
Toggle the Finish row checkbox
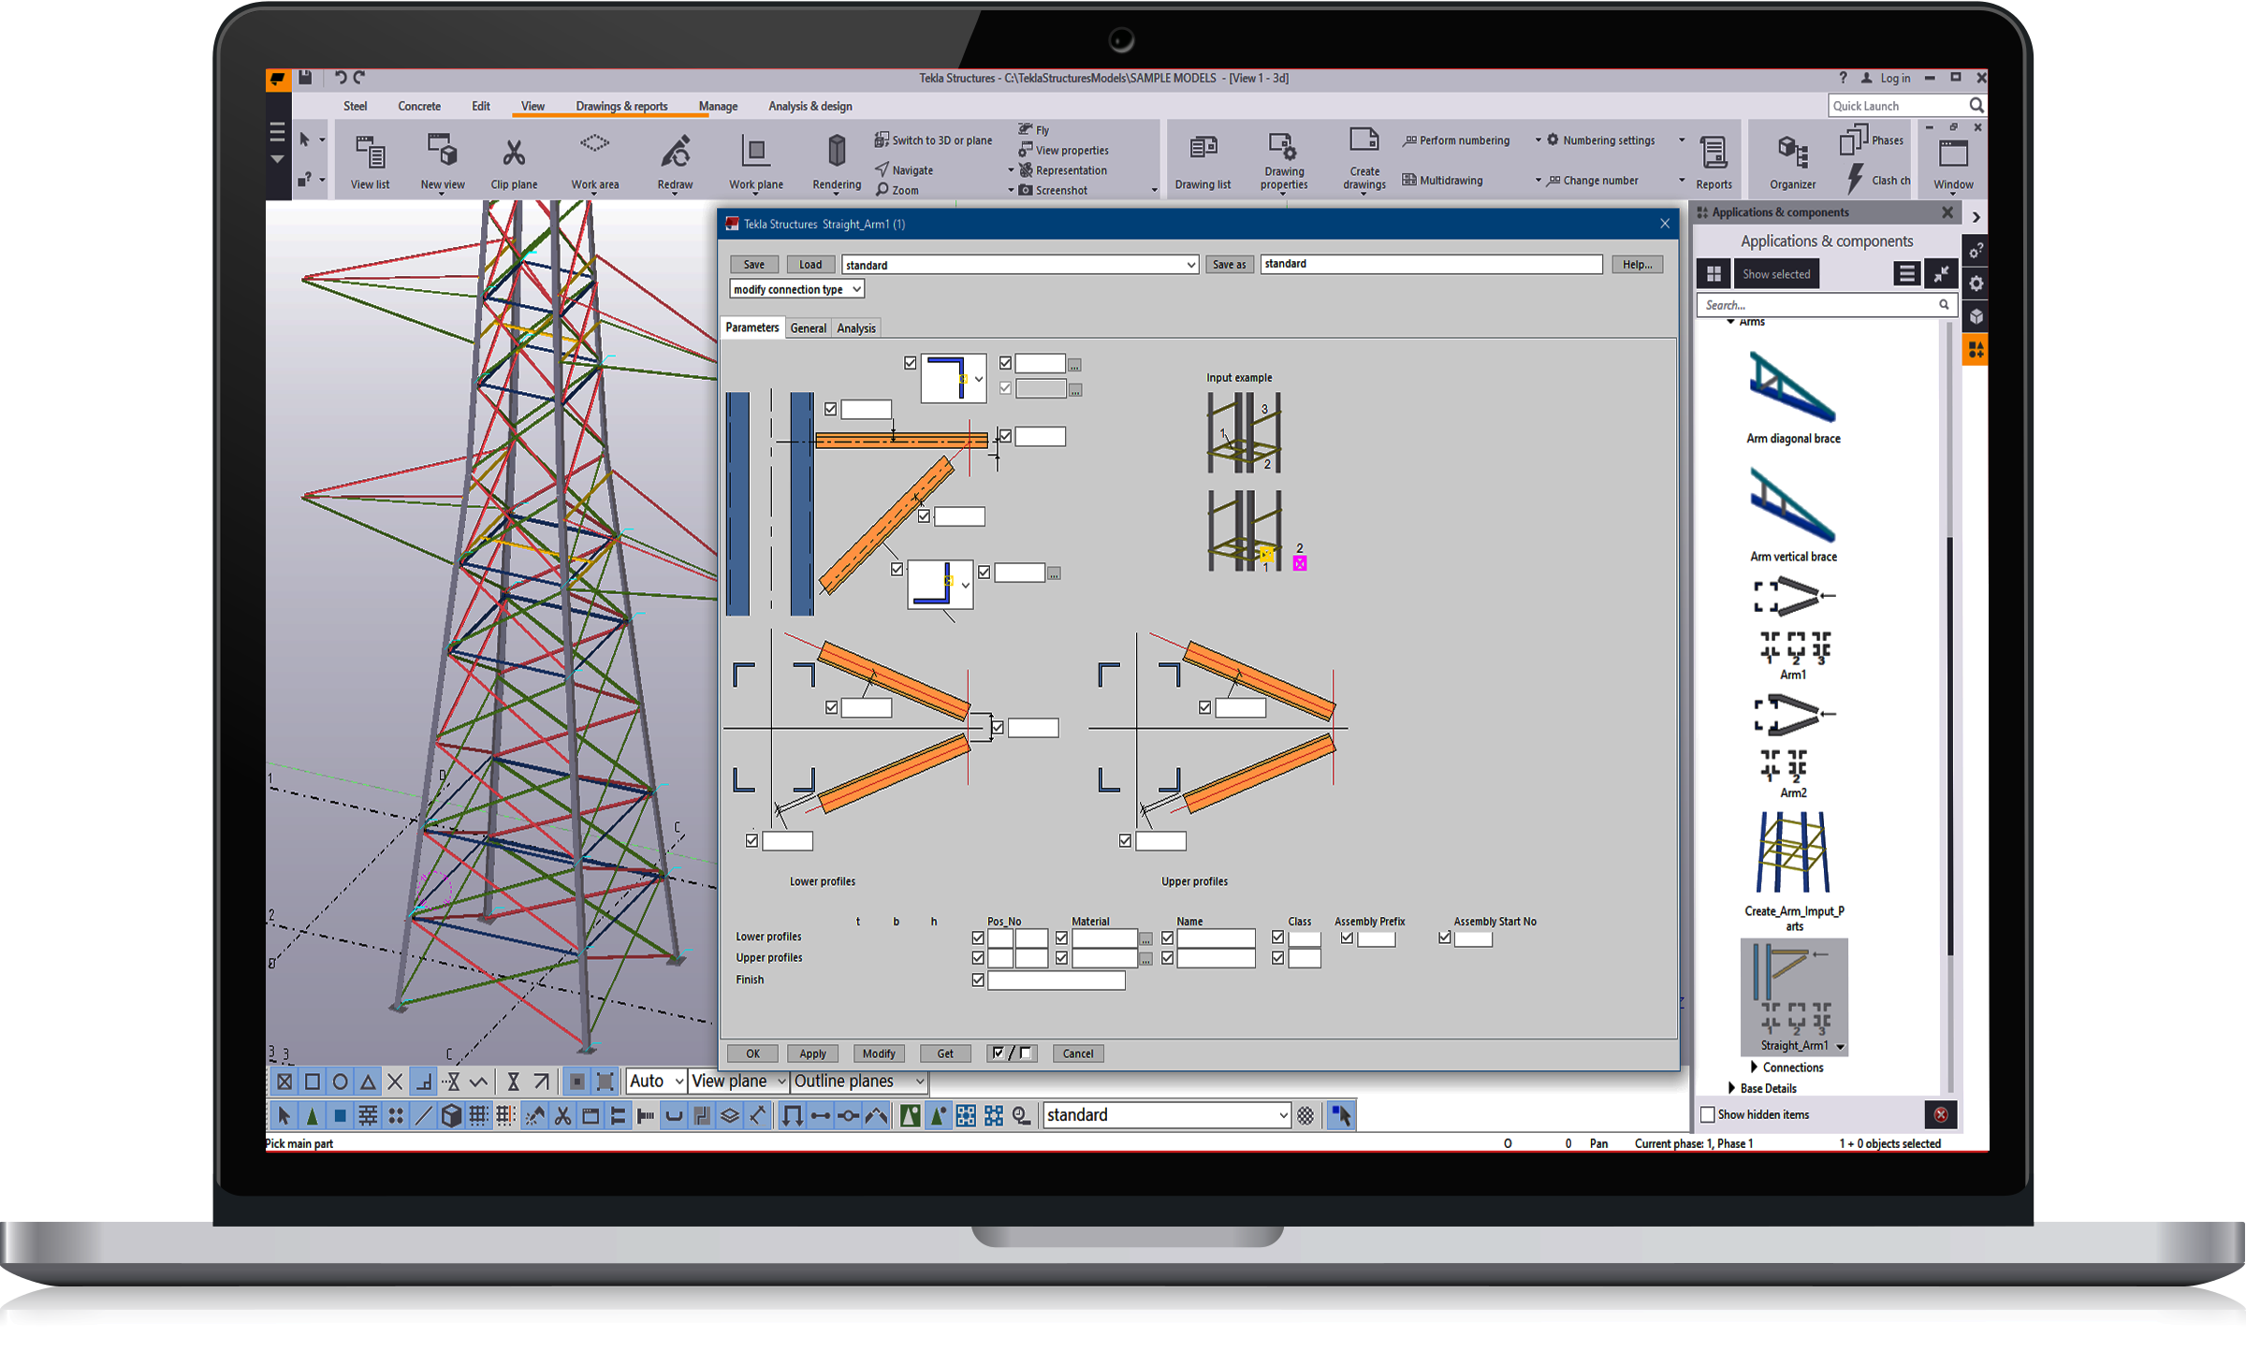pyautogui.click(x=978, y=980)
